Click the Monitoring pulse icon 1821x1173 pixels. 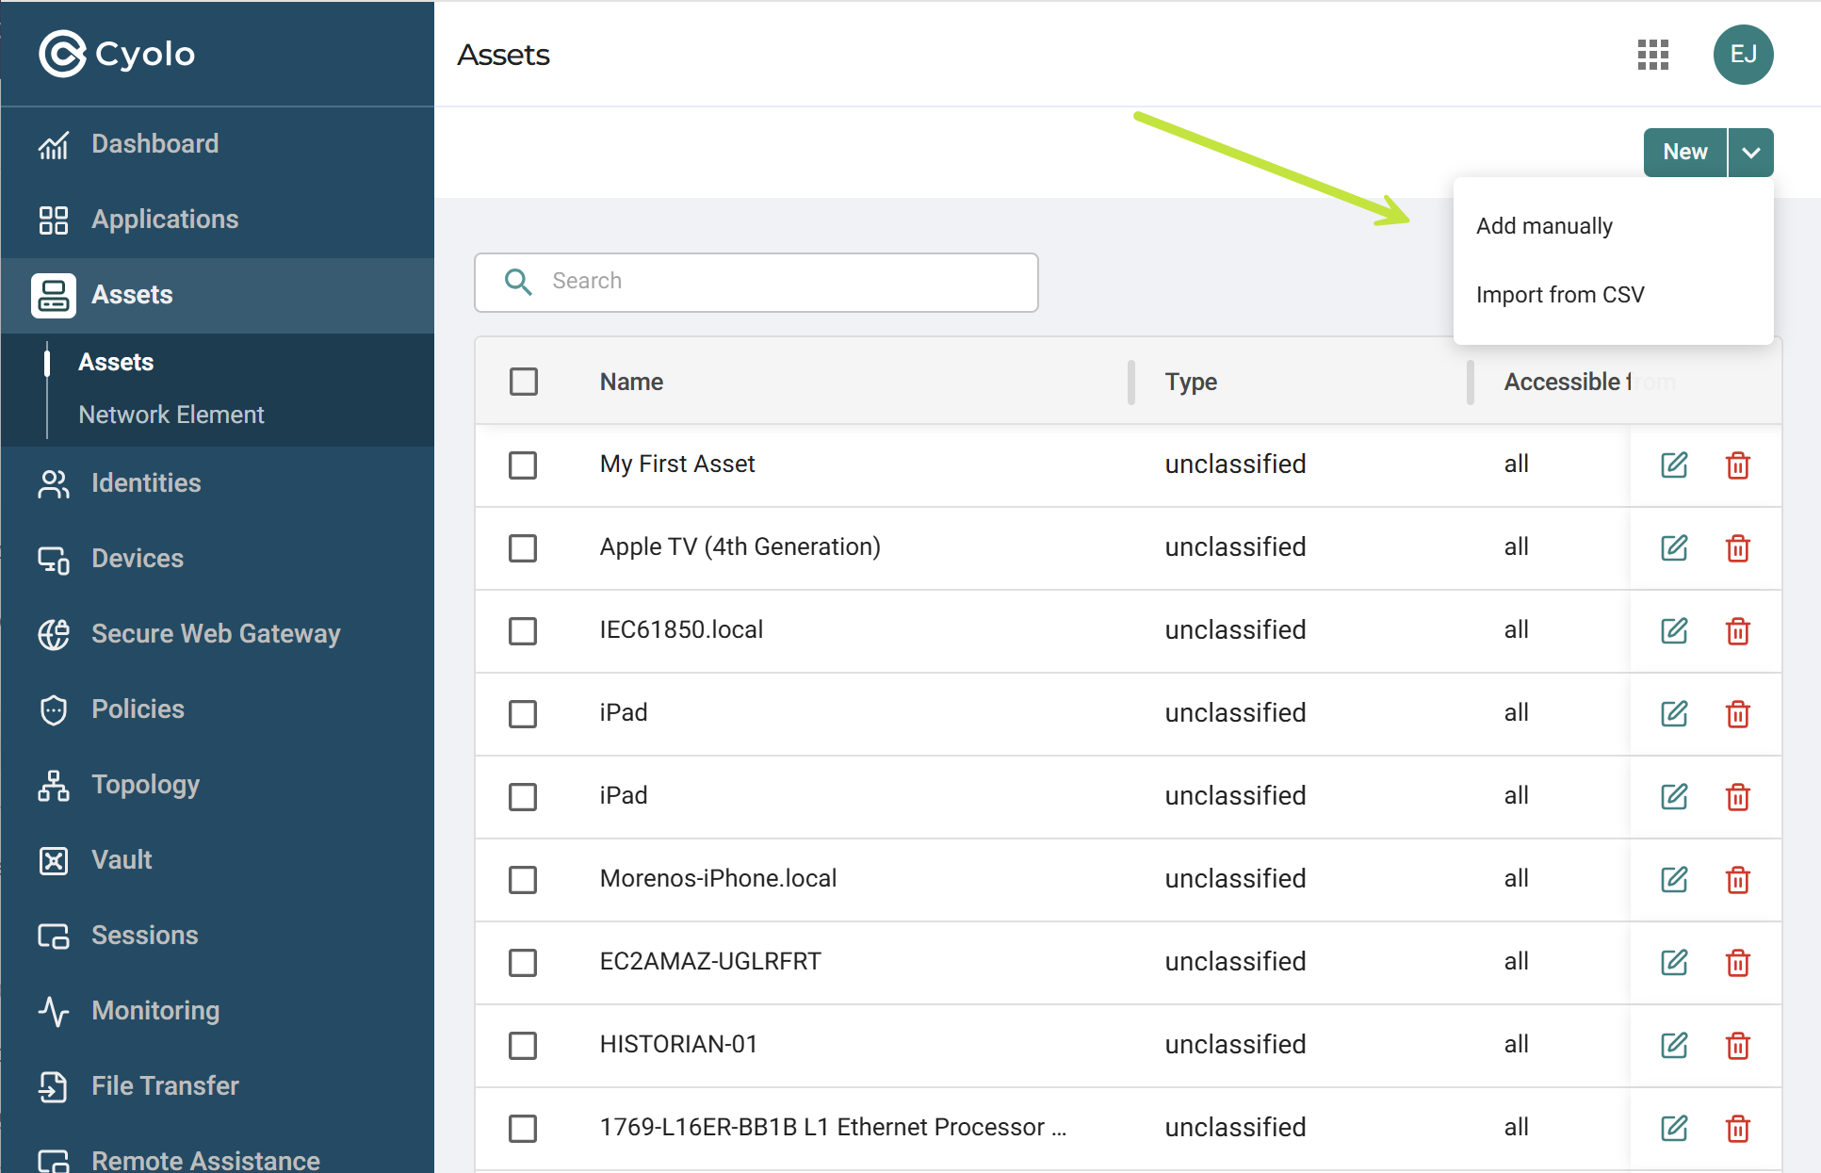[x=54, y=1011]
